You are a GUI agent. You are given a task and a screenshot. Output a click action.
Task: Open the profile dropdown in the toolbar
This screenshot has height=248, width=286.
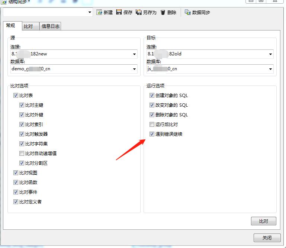pos(90,13)
